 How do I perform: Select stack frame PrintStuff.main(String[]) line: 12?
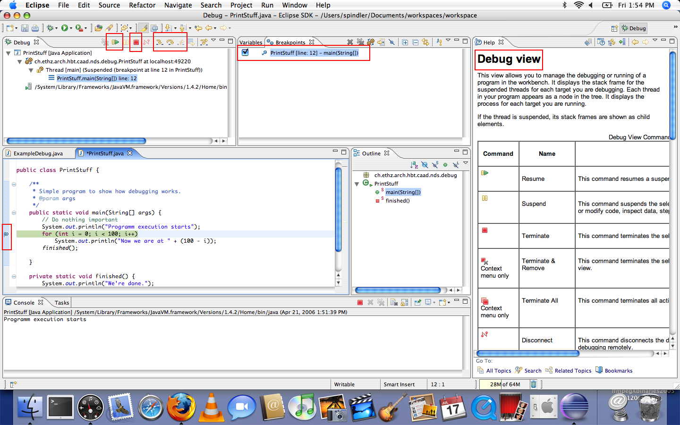point(97,78)
